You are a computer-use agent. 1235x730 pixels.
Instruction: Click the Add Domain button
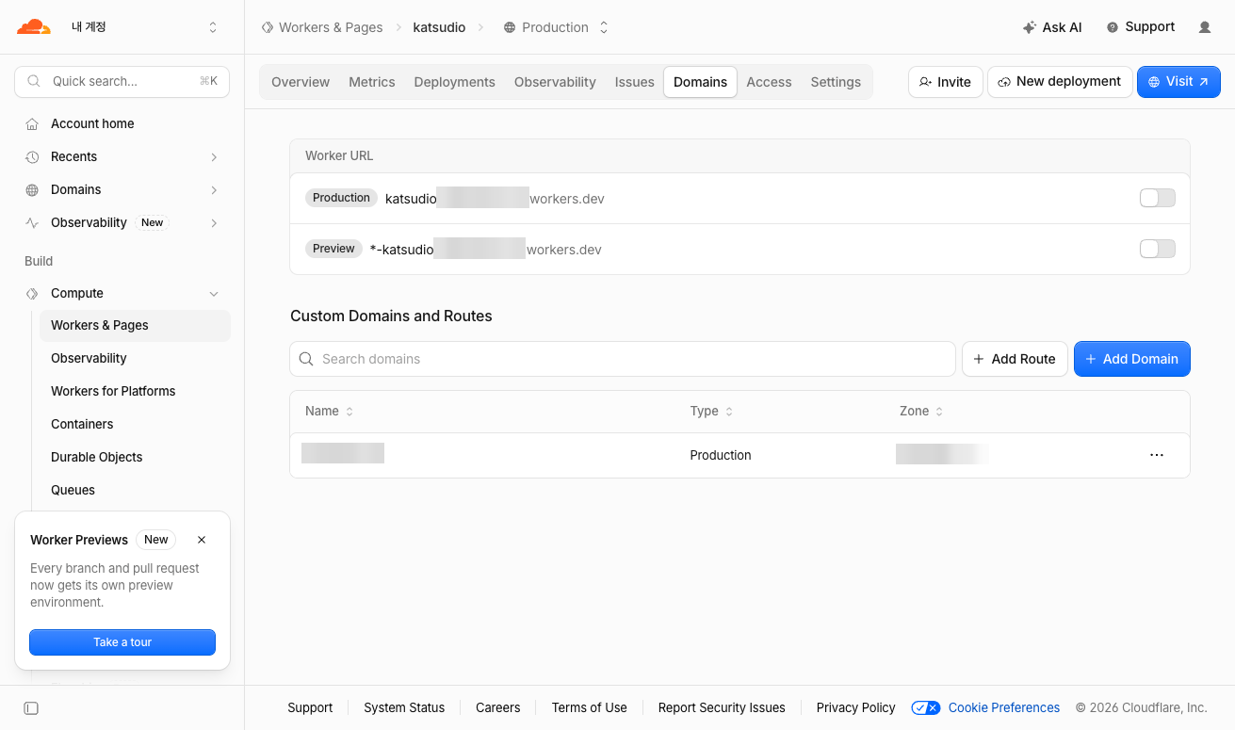(x=1132, y=359)
